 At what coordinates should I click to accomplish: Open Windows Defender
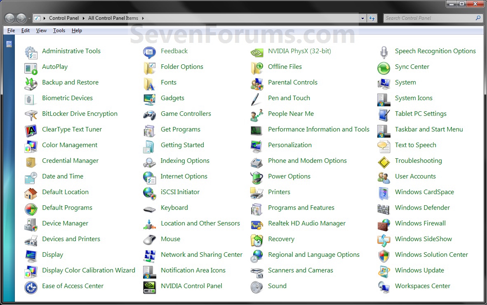(422, 207)
